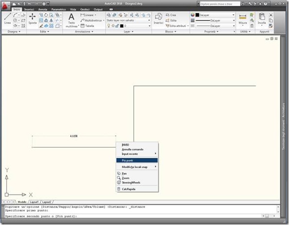Select the Misura measure tool
This screenshot has width=289, height=225.
point(243,19)
